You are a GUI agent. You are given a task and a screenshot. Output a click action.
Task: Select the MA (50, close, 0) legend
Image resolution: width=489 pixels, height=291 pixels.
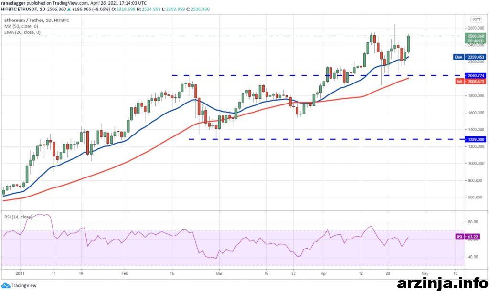[22, 27]
